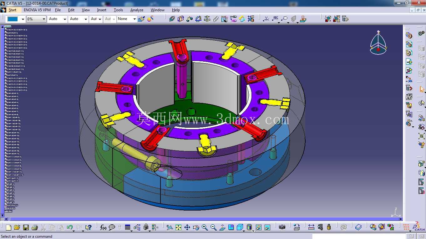The height and width of the screenshot is (239, 426).
Task: Click the Capture camera icon
Action: click(x=282, y=227)
